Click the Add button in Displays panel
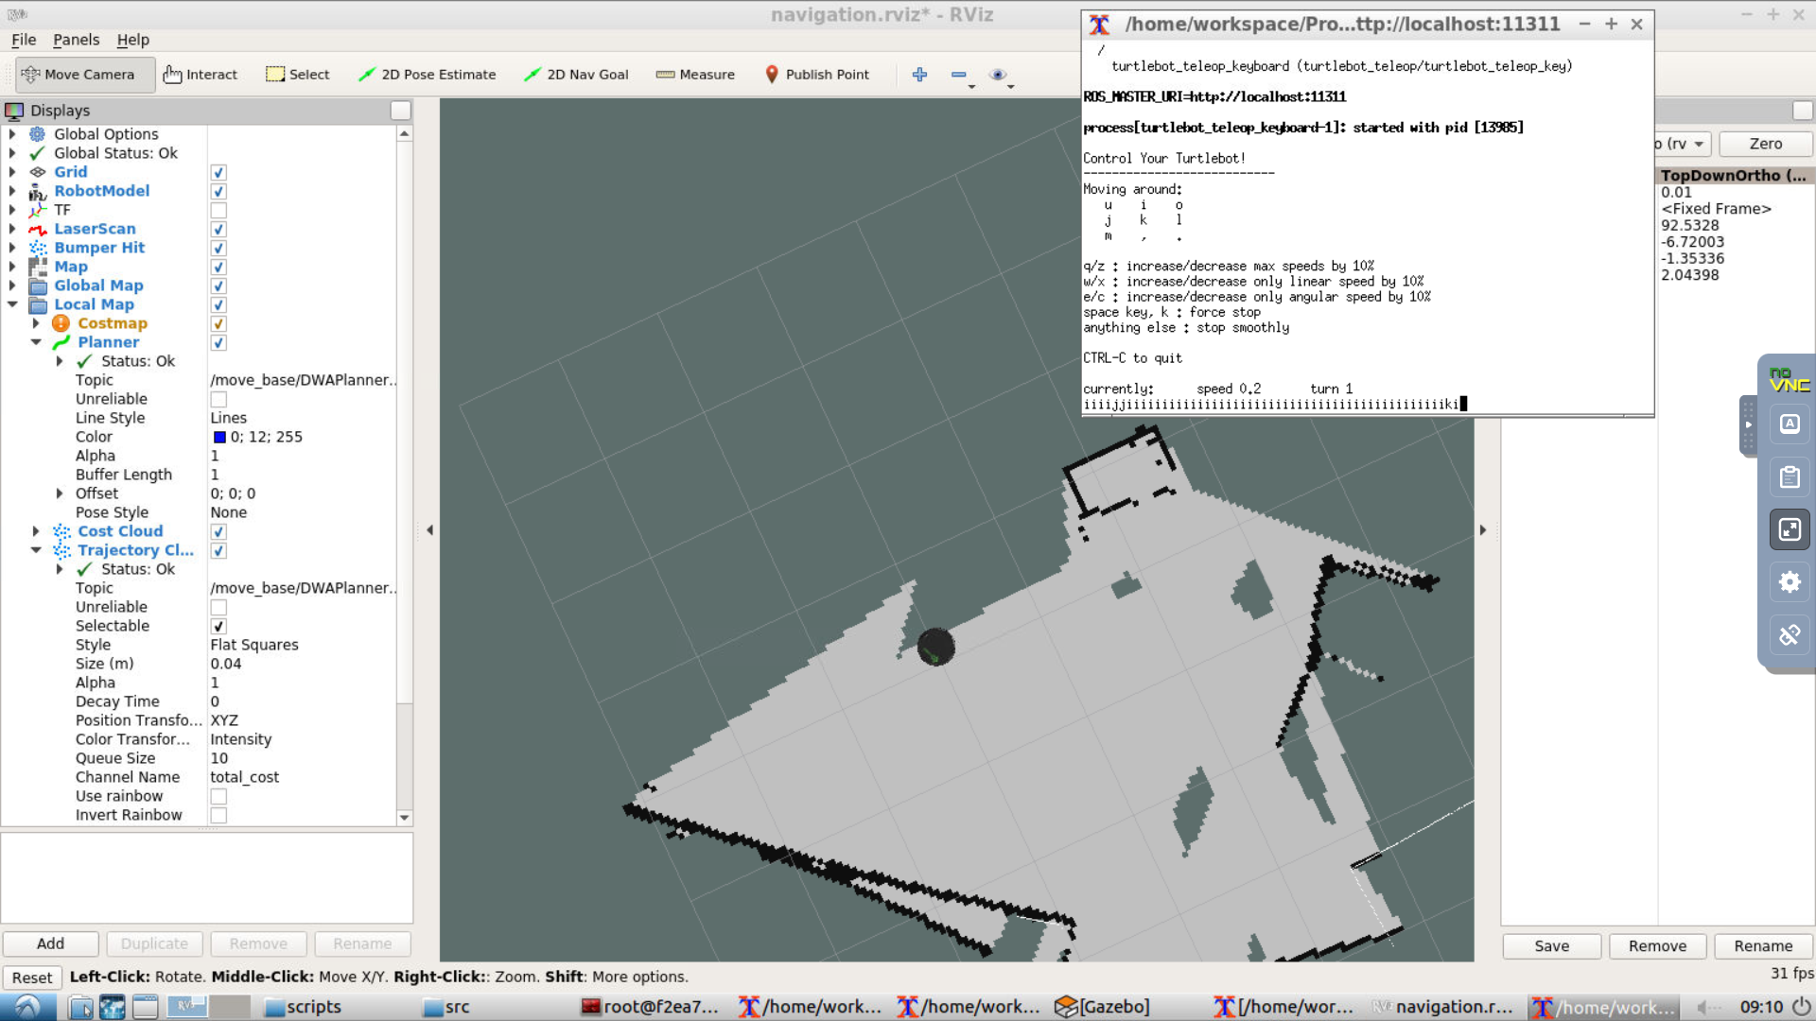This screenshot has width=1816, height=1021. pyautogui.click(x=50, y=943)
